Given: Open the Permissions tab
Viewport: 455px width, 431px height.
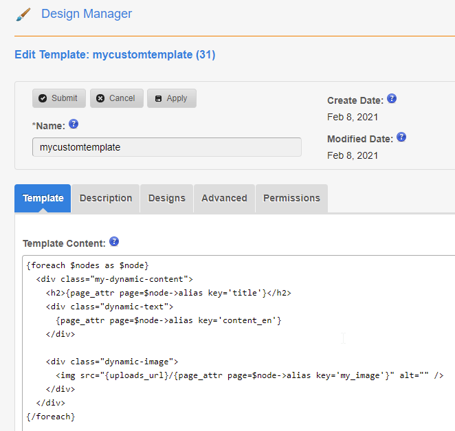Looking at the screenshot, I should click(291, 198).
